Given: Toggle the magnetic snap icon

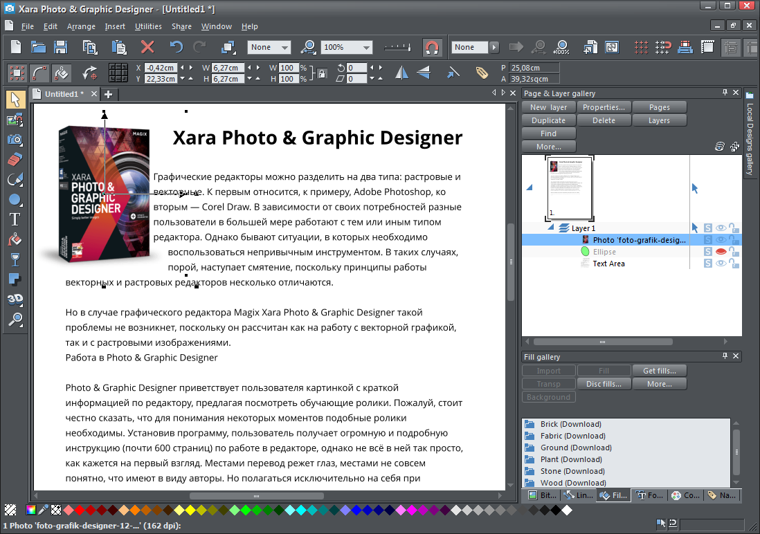Looking at the screenshot, I should (x=431, y=47).
